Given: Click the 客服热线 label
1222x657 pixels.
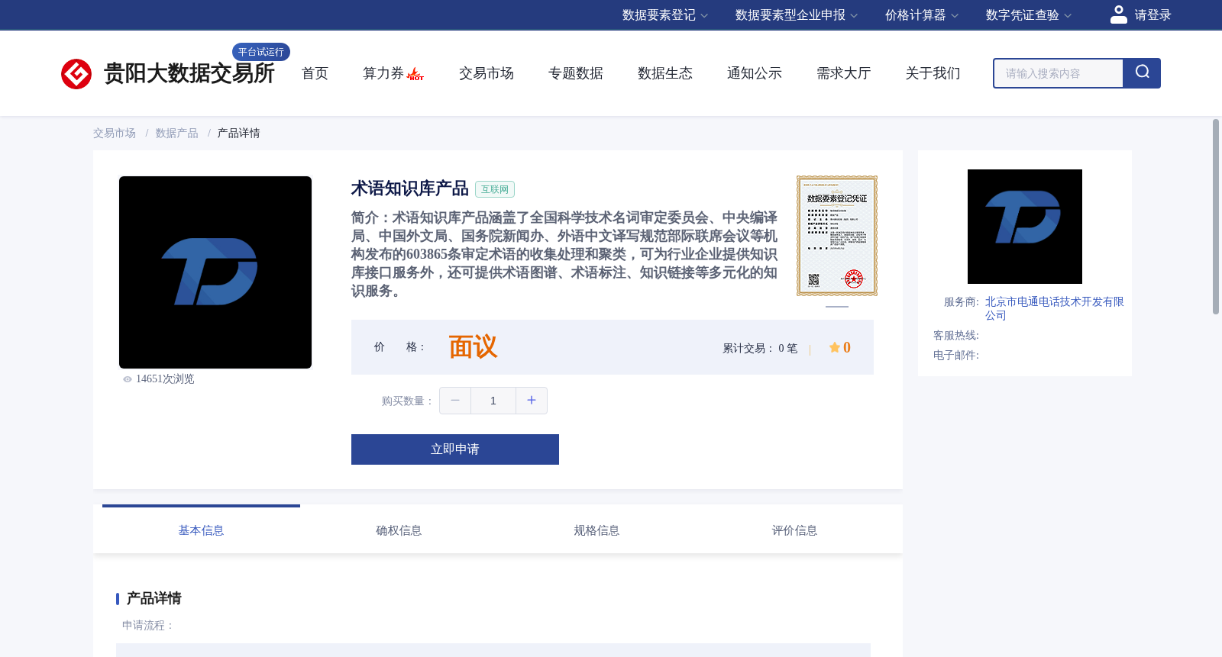Looking at the screenshot, I should [956, 336].
